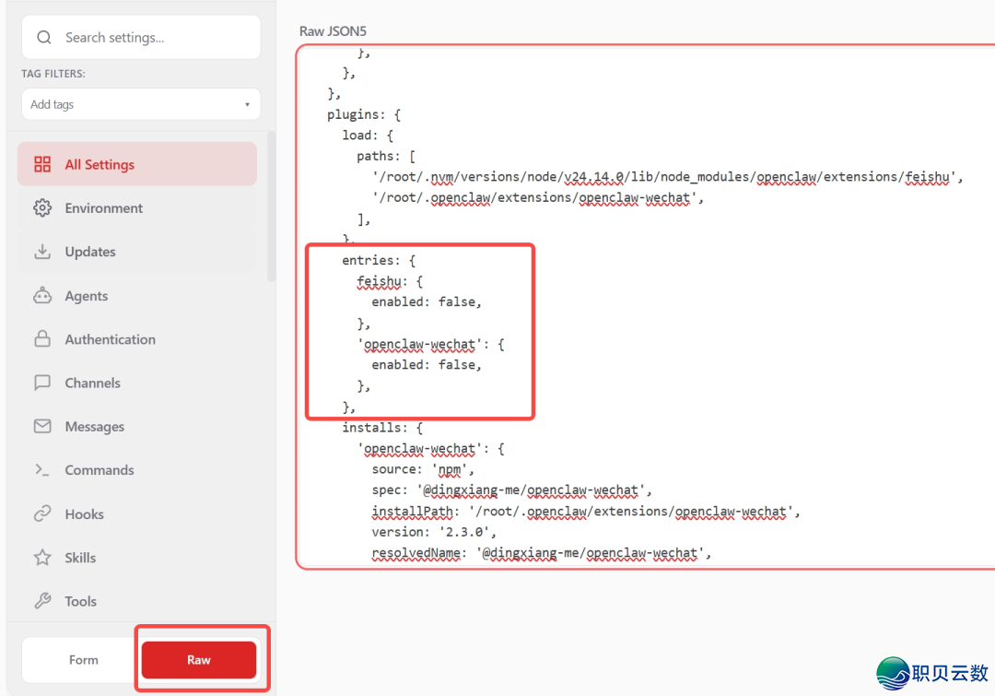Open Agents using the robot icon
The image size is (995, 696).
tap(42, 296)
